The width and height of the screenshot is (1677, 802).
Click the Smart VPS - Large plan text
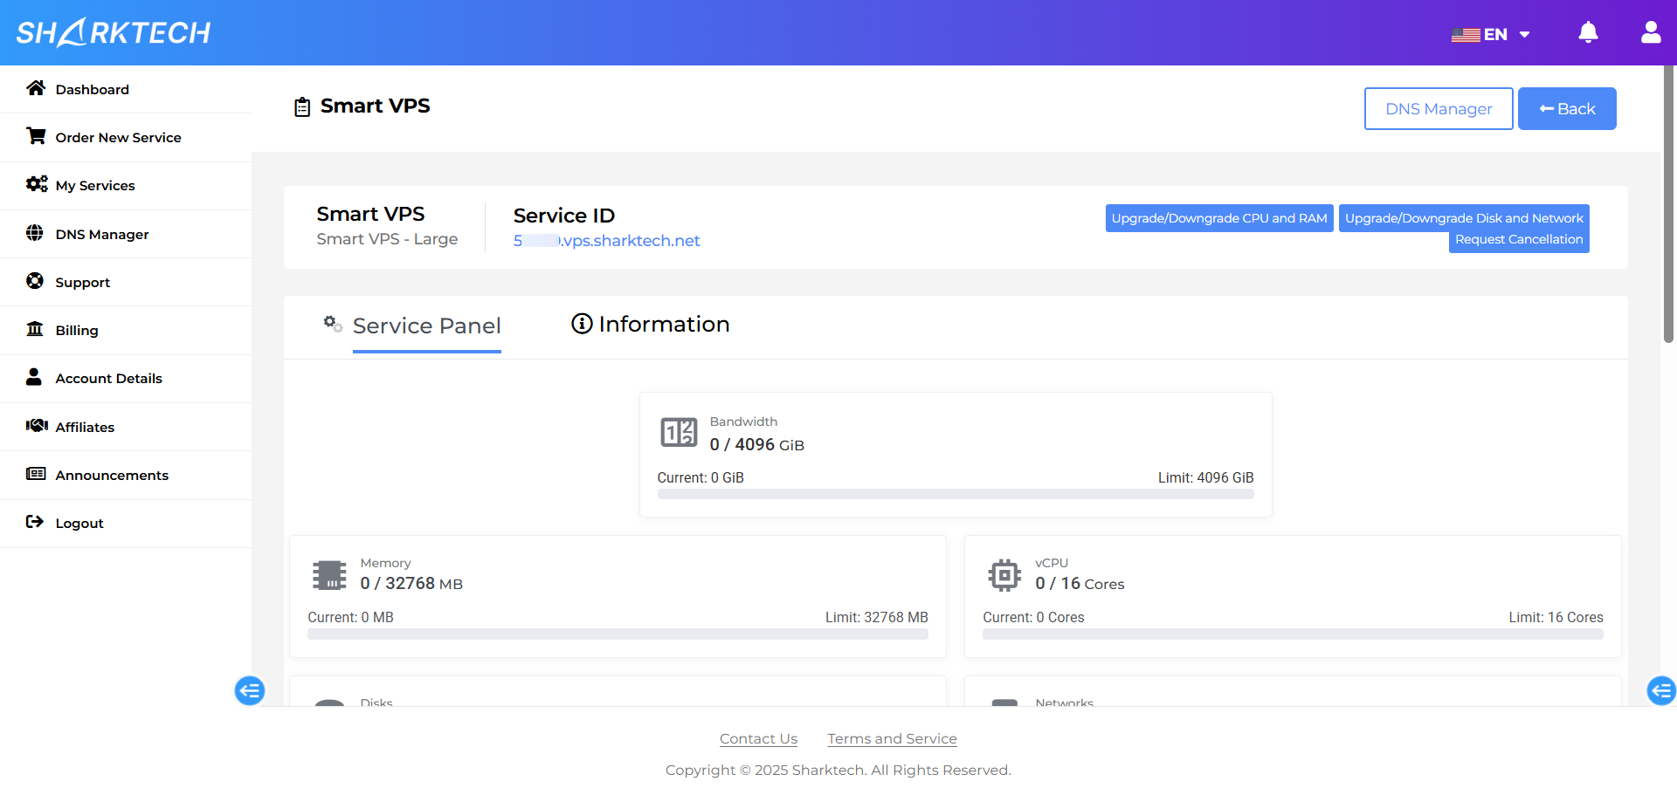(x=387, y=239)
